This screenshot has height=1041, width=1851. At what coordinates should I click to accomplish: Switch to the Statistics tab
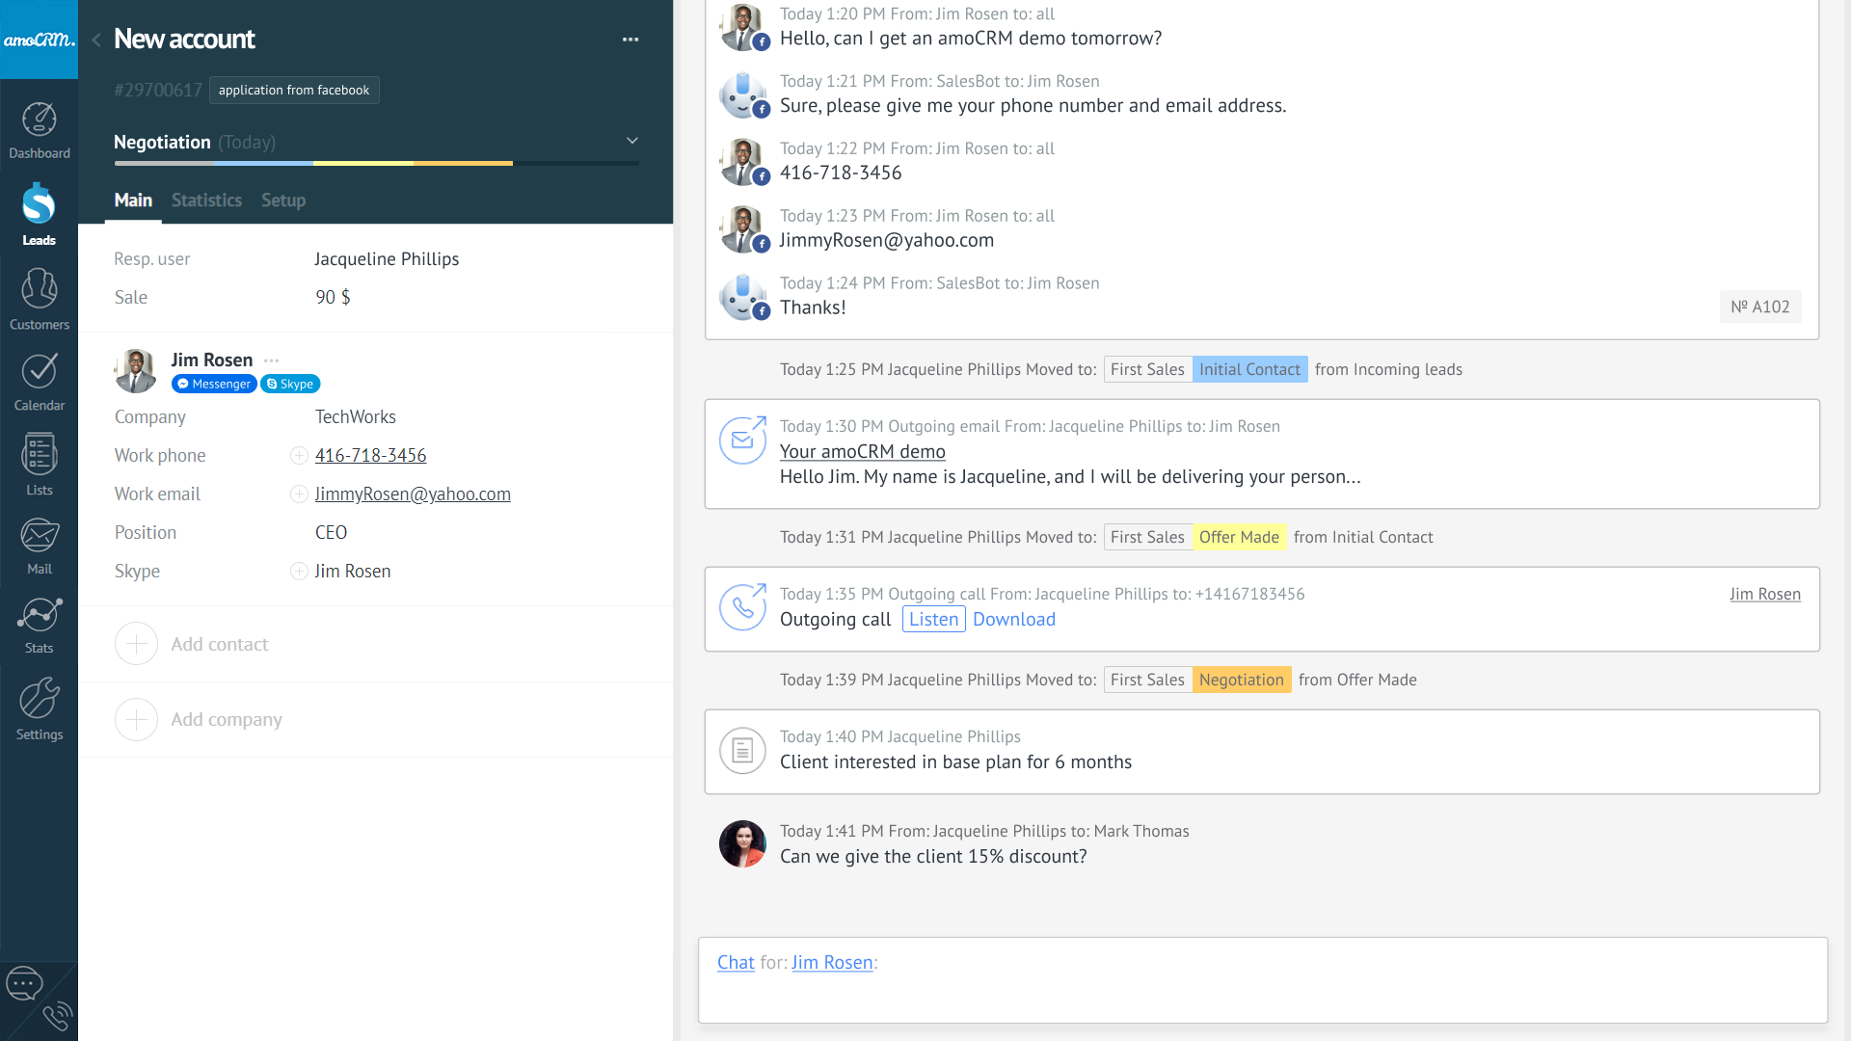pos(205,200)
